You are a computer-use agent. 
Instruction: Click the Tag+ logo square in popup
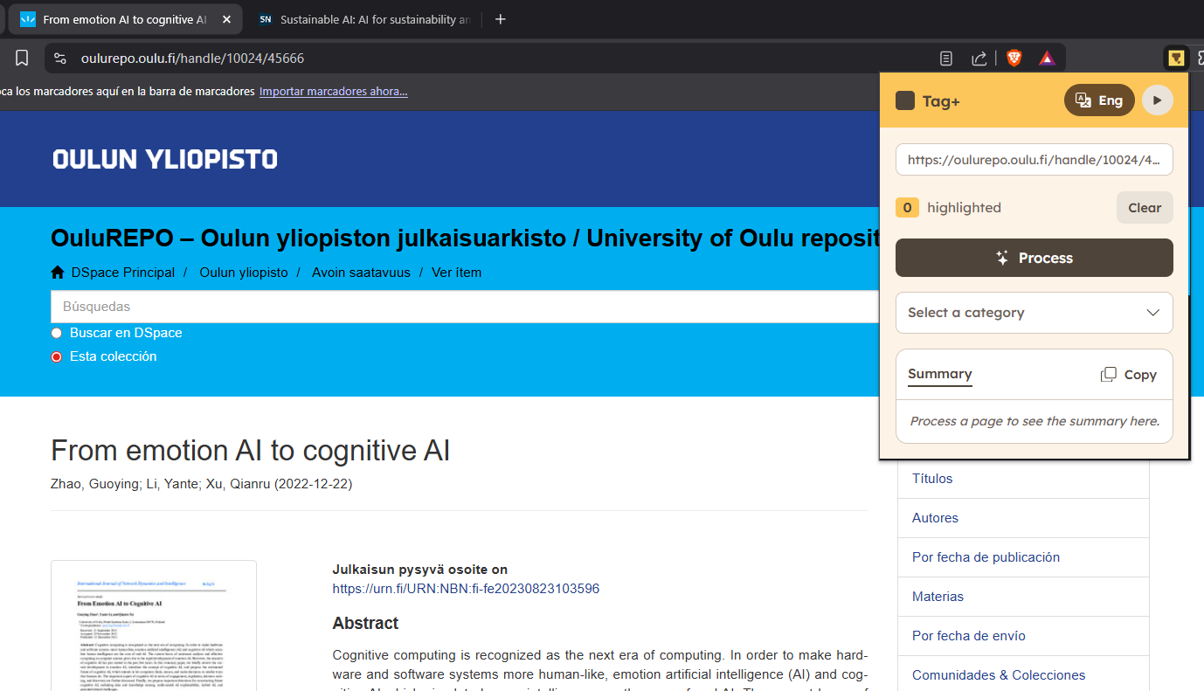tap(905, 100)
